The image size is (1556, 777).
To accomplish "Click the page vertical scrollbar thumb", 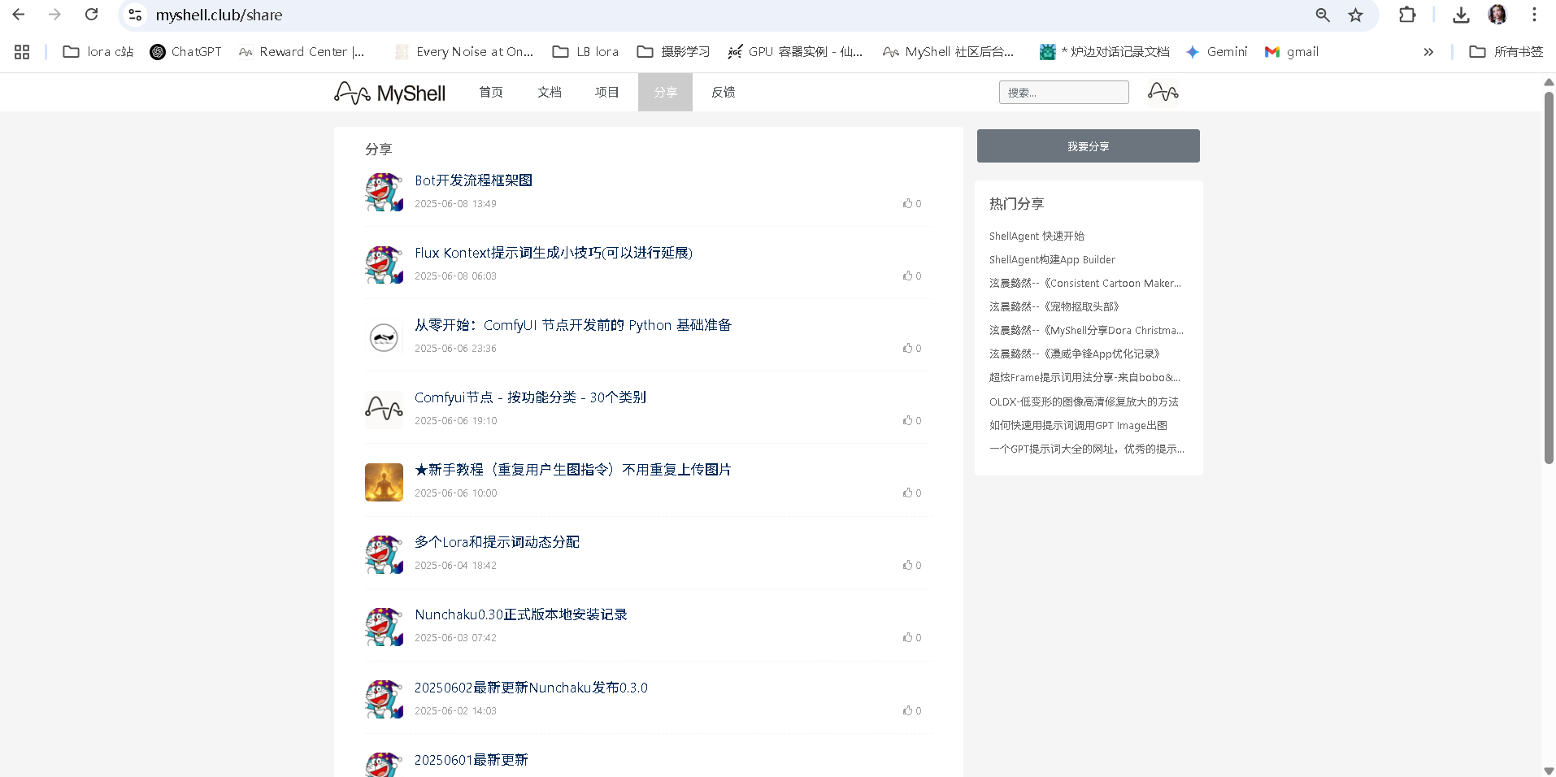I will [x=1549, y=276].
